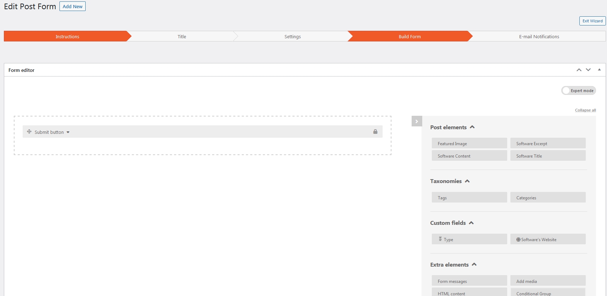
Task: Move Form editor panel down
Action: click(588, 70)
